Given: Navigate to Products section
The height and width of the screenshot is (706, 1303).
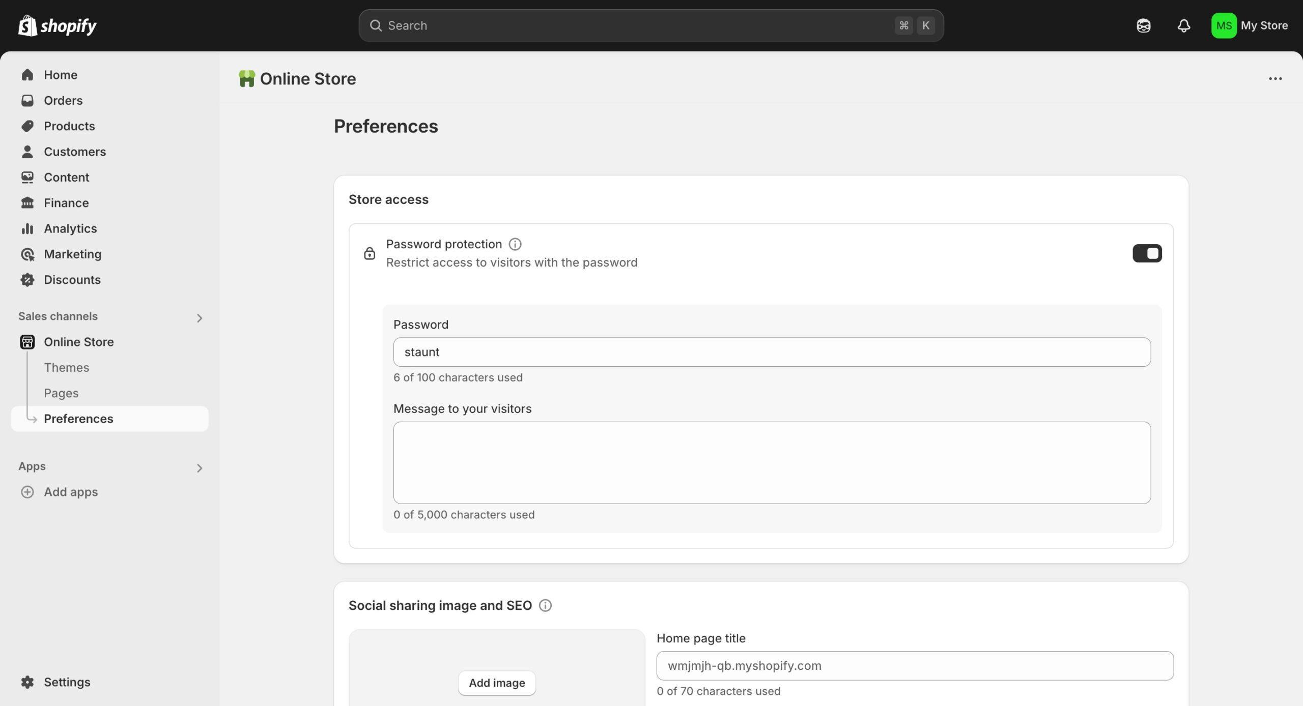Looking at the screenshot, I should point(69,126).
